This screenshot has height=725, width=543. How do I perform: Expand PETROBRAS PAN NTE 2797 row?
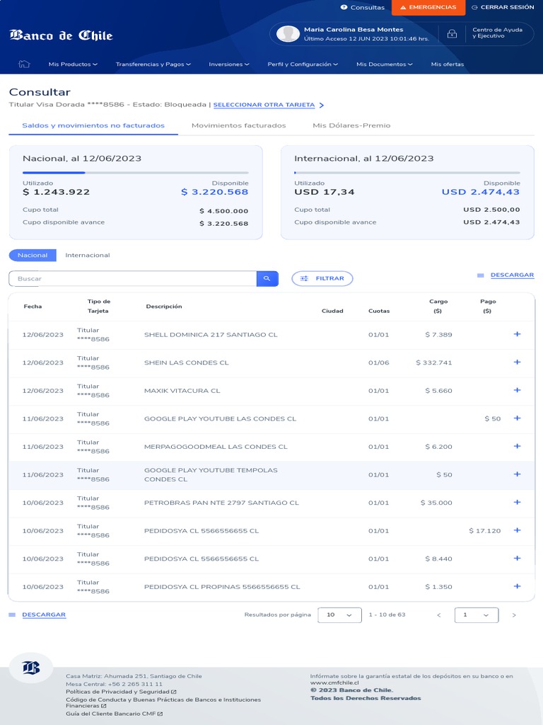(517, 502)
